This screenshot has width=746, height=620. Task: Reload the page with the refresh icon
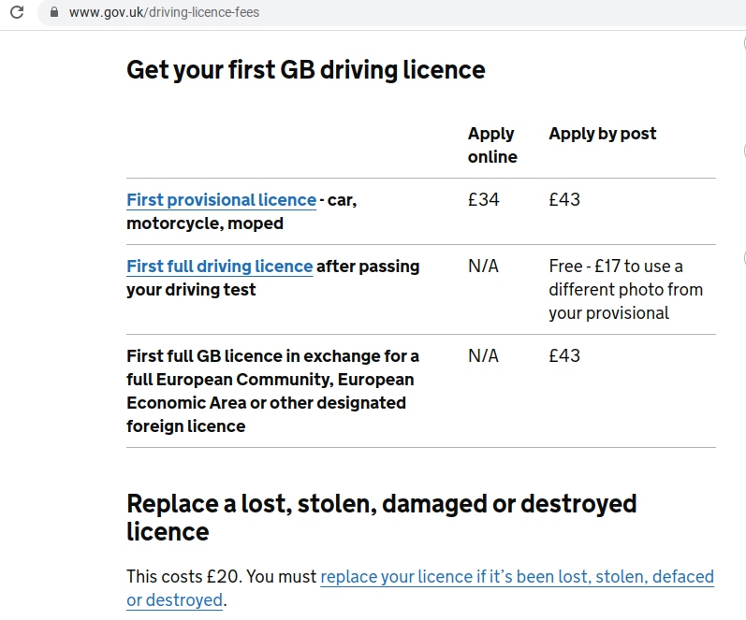(17, 12)
